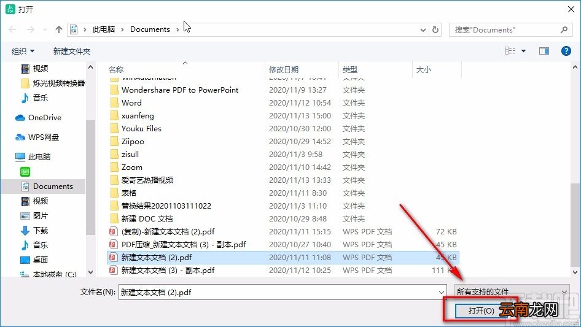Click PDF icon of (复制)-新建文本文档 (2).pdf
The image size is (581, 327).
(113, 231)
